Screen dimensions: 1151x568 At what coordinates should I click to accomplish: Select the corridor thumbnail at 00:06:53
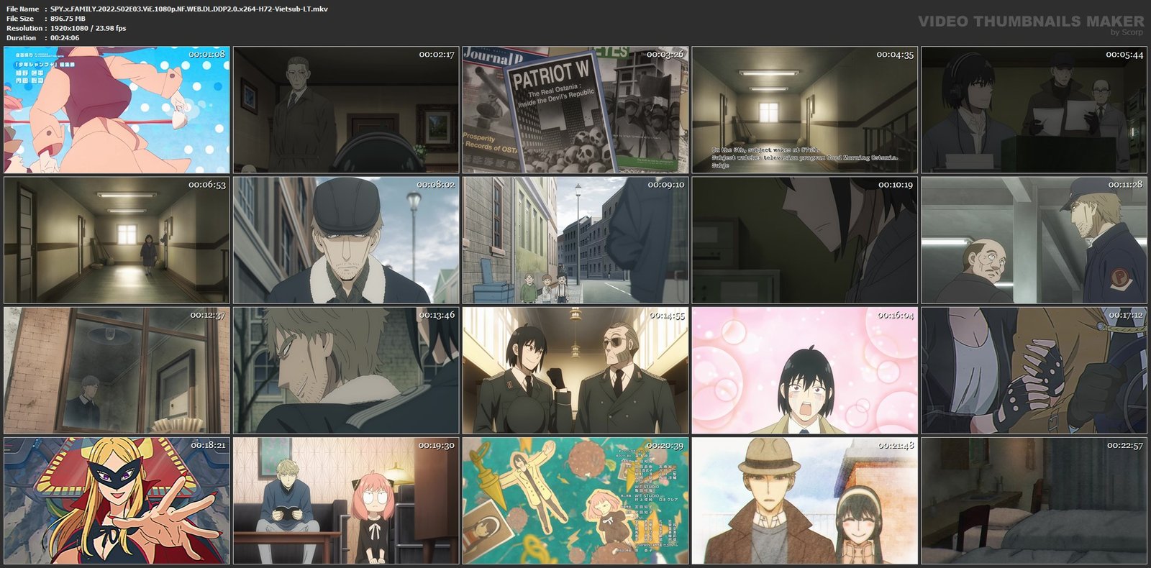tap(117, 240)
